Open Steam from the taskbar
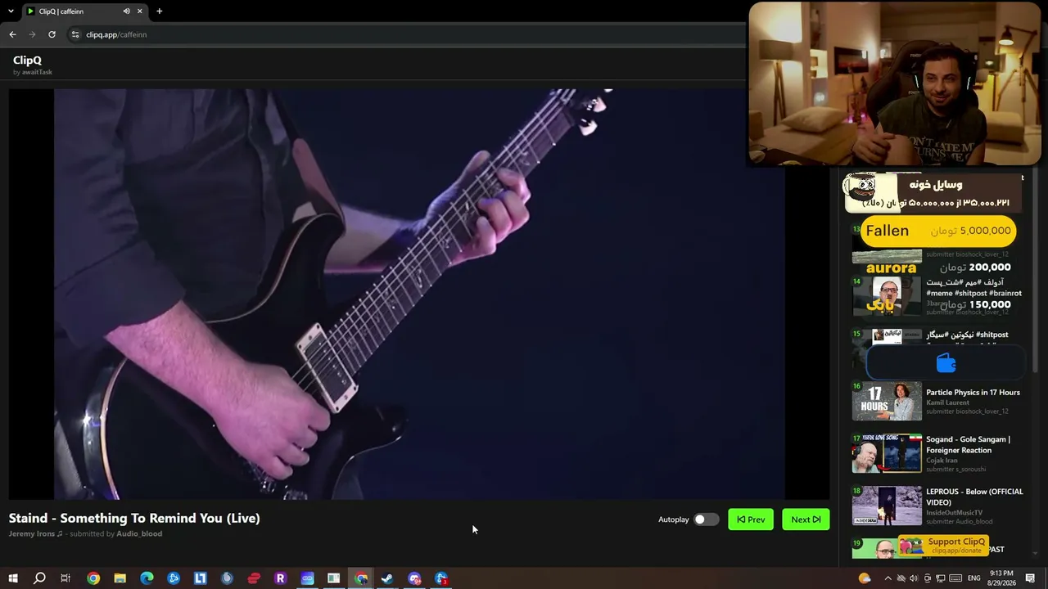 387,578
